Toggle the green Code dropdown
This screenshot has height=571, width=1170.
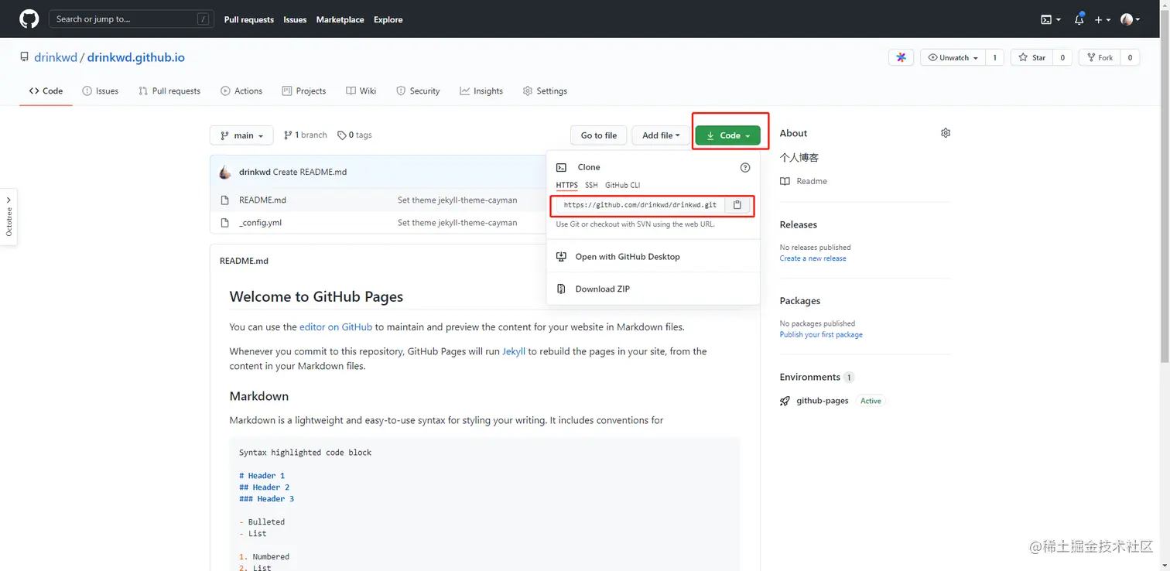tap(727, 135)
